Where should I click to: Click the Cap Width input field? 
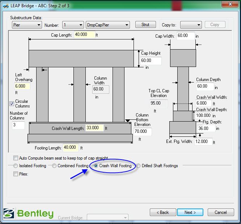[186, 36]
